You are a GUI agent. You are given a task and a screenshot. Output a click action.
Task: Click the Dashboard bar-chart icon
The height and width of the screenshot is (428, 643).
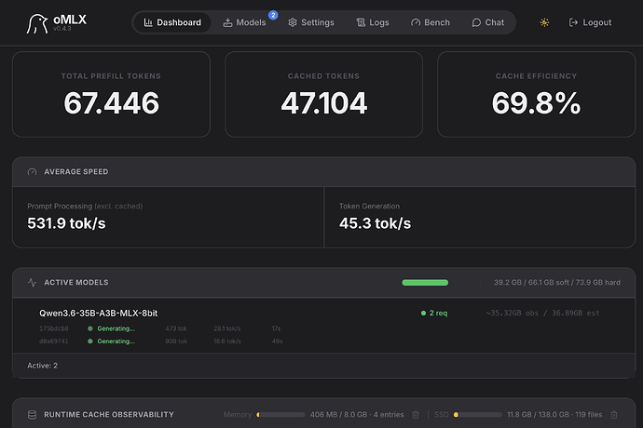click(x=148, y=22)
